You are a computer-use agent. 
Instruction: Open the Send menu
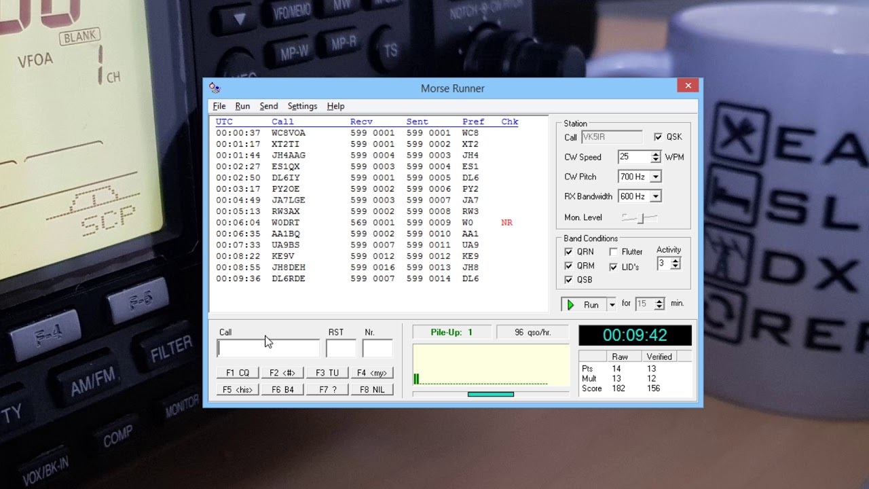click(269, 106)
